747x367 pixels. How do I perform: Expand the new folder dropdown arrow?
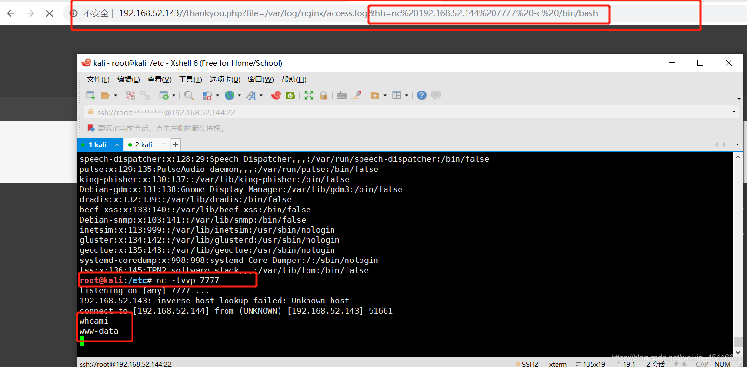click(385, 95)
